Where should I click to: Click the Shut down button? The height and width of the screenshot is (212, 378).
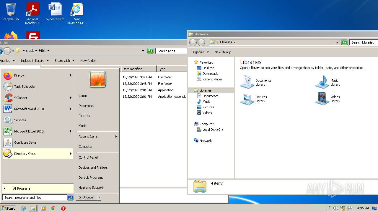[x=87, y=197]
